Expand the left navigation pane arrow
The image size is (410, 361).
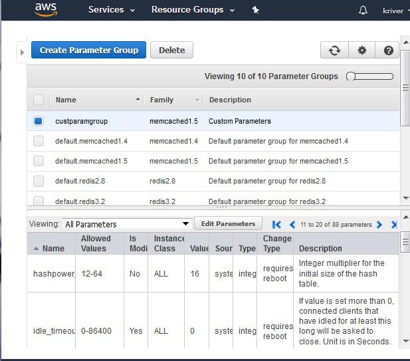click(22, 51)
